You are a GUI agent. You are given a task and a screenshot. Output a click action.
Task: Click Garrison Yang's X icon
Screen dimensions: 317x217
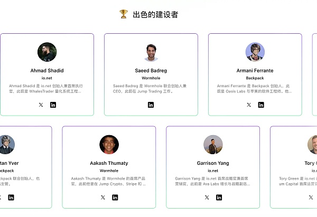pos(207,197)
